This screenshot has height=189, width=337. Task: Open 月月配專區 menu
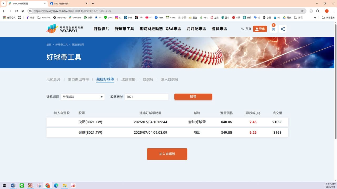tap(196, 29)
